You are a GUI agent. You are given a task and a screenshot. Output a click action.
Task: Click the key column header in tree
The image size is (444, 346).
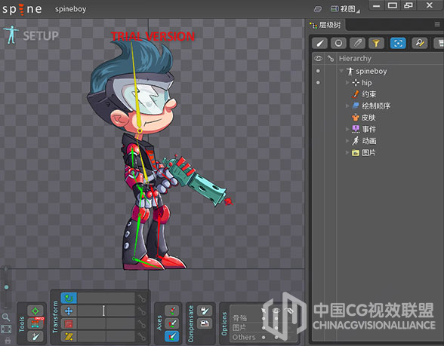point(331,59)
